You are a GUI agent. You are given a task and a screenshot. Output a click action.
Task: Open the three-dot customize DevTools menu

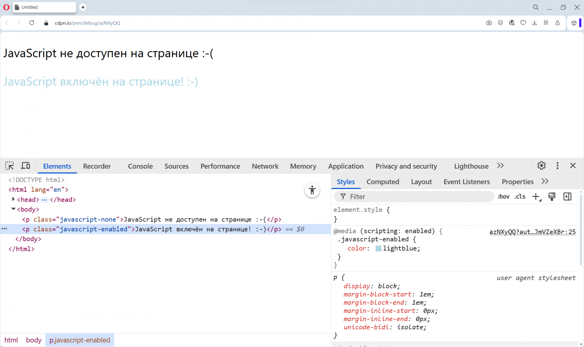pyautogui.click(x=557, y=165)
